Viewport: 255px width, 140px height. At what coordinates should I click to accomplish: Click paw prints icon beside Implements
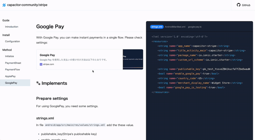(38, 83)
